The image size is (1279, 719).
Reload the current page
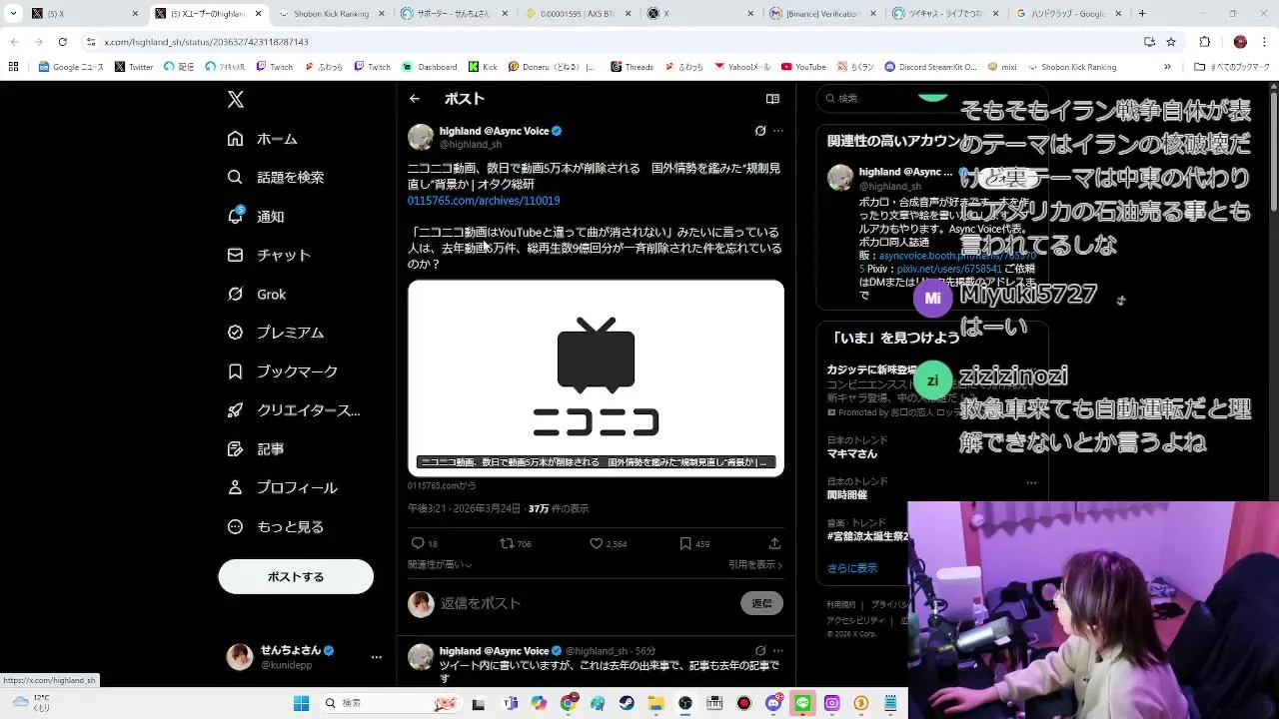point(62,42)
